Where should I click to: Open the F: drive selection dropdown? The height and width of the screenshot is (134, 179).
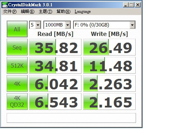(104, 25)
